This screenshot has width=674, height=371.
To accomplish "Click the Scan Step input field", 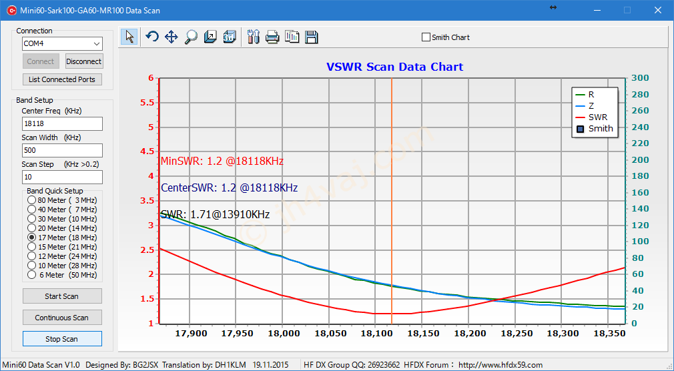I will 62,177.
